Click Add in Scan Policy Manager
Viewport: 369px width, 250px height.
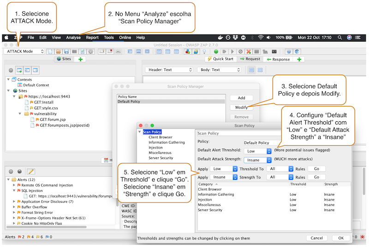point(241,98)
